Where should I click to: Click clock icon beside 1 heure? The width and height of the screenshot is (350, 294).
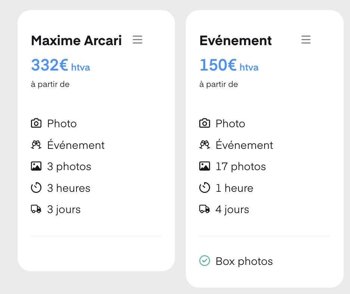pos(204,188)
